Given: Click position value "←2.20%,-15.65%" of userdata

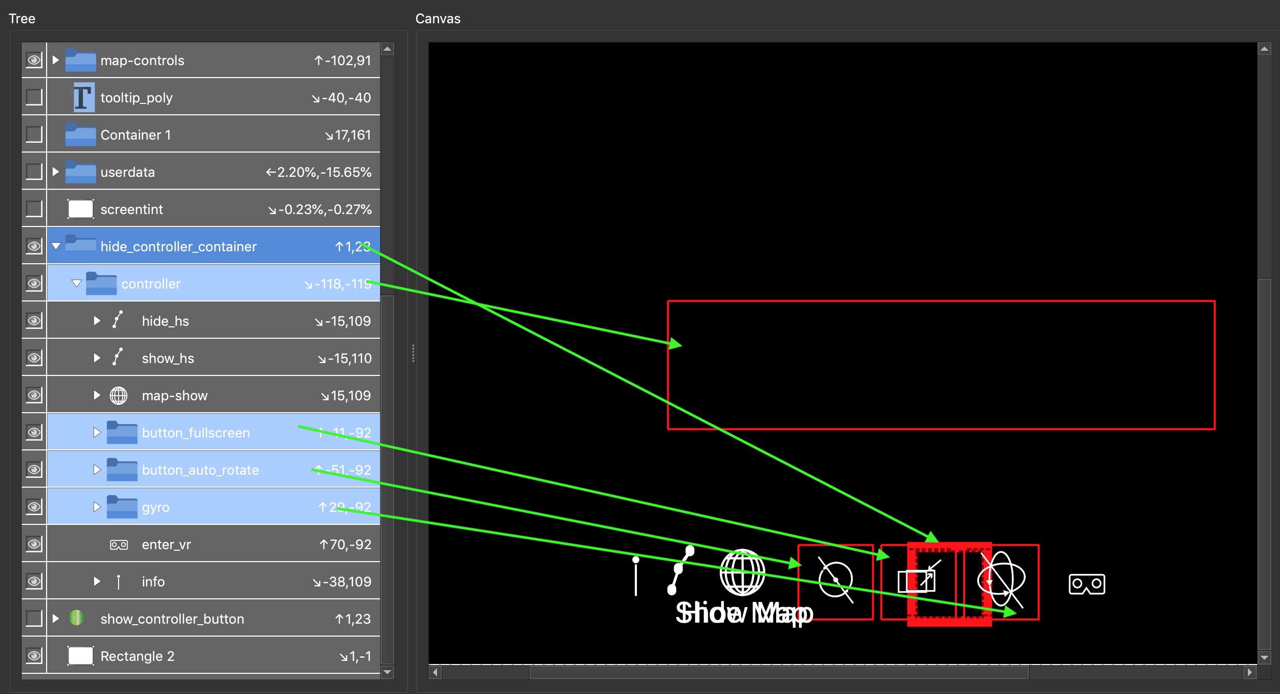Looking at the screenshot, I should point(318,172).
